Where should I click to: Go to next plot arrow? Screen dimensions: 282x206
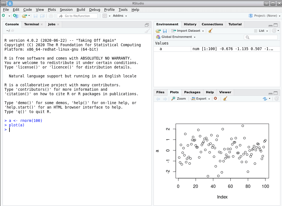pos(165,99)
